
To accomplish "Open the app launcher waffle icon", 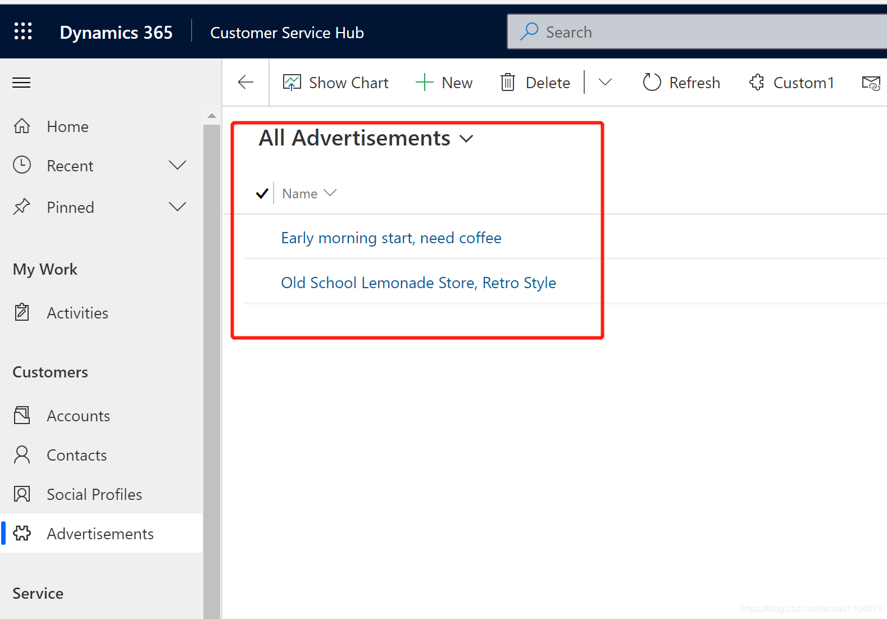I will point(23,31).
